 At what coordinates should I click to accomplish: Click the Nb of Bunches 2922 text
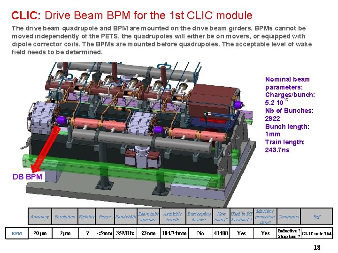point(289,114)
